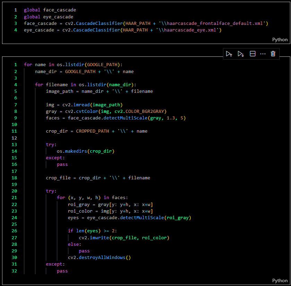Place cursor on 'CascadeClassifier' in eye_cascade line
This screenshot has height=286, width=291.
(96, 30)
